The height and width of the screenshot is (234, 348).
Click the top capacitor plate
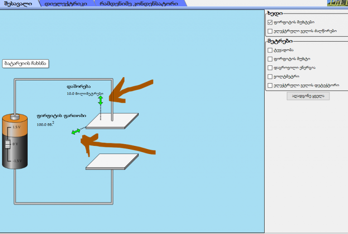112,121
